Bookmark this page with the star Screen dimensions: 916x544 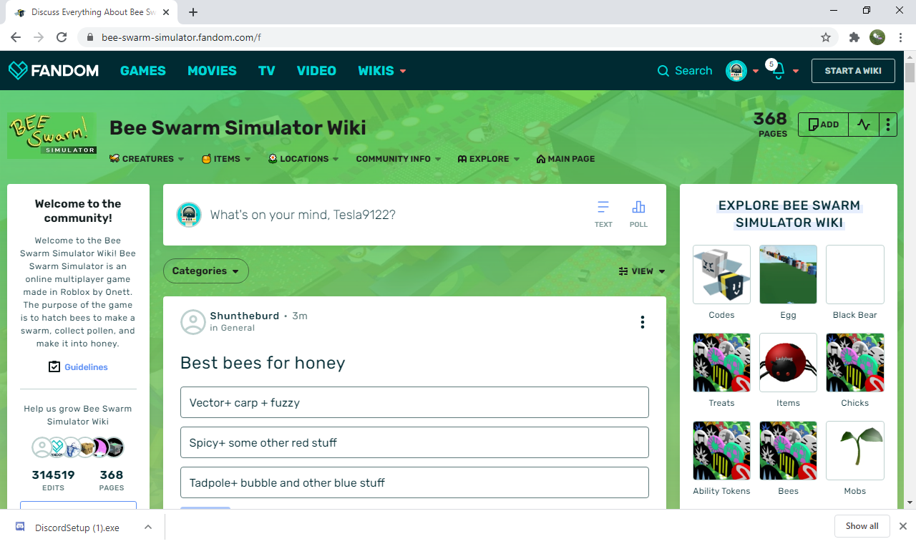[826, 37]
